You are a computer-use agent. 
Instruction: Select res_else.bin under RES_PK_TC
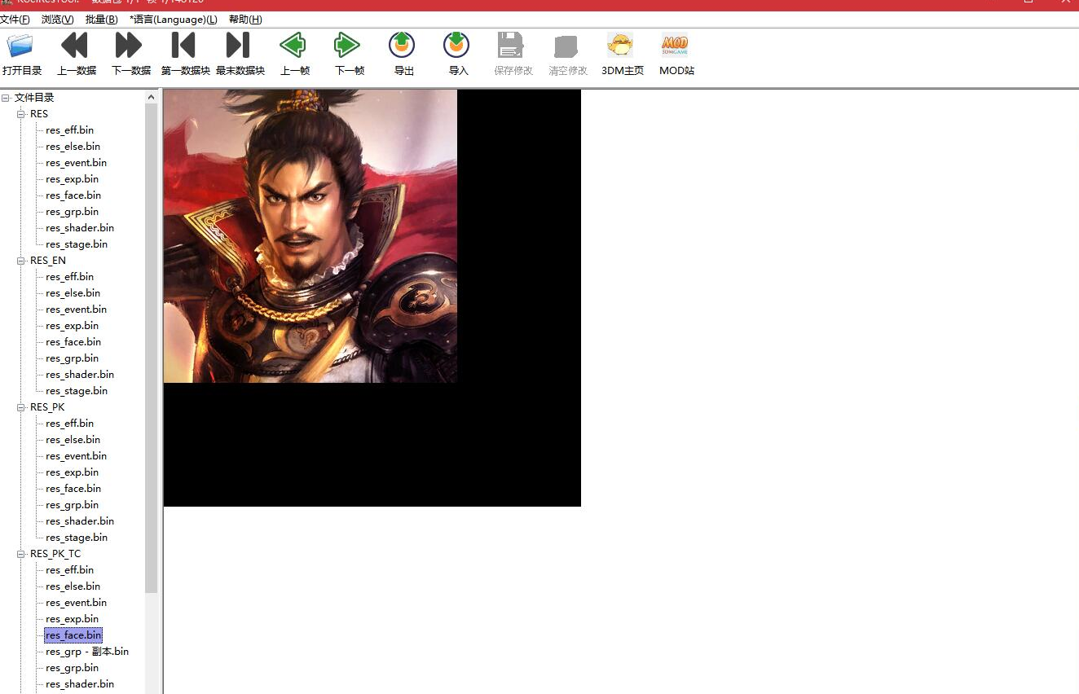(x=73, y=586)
